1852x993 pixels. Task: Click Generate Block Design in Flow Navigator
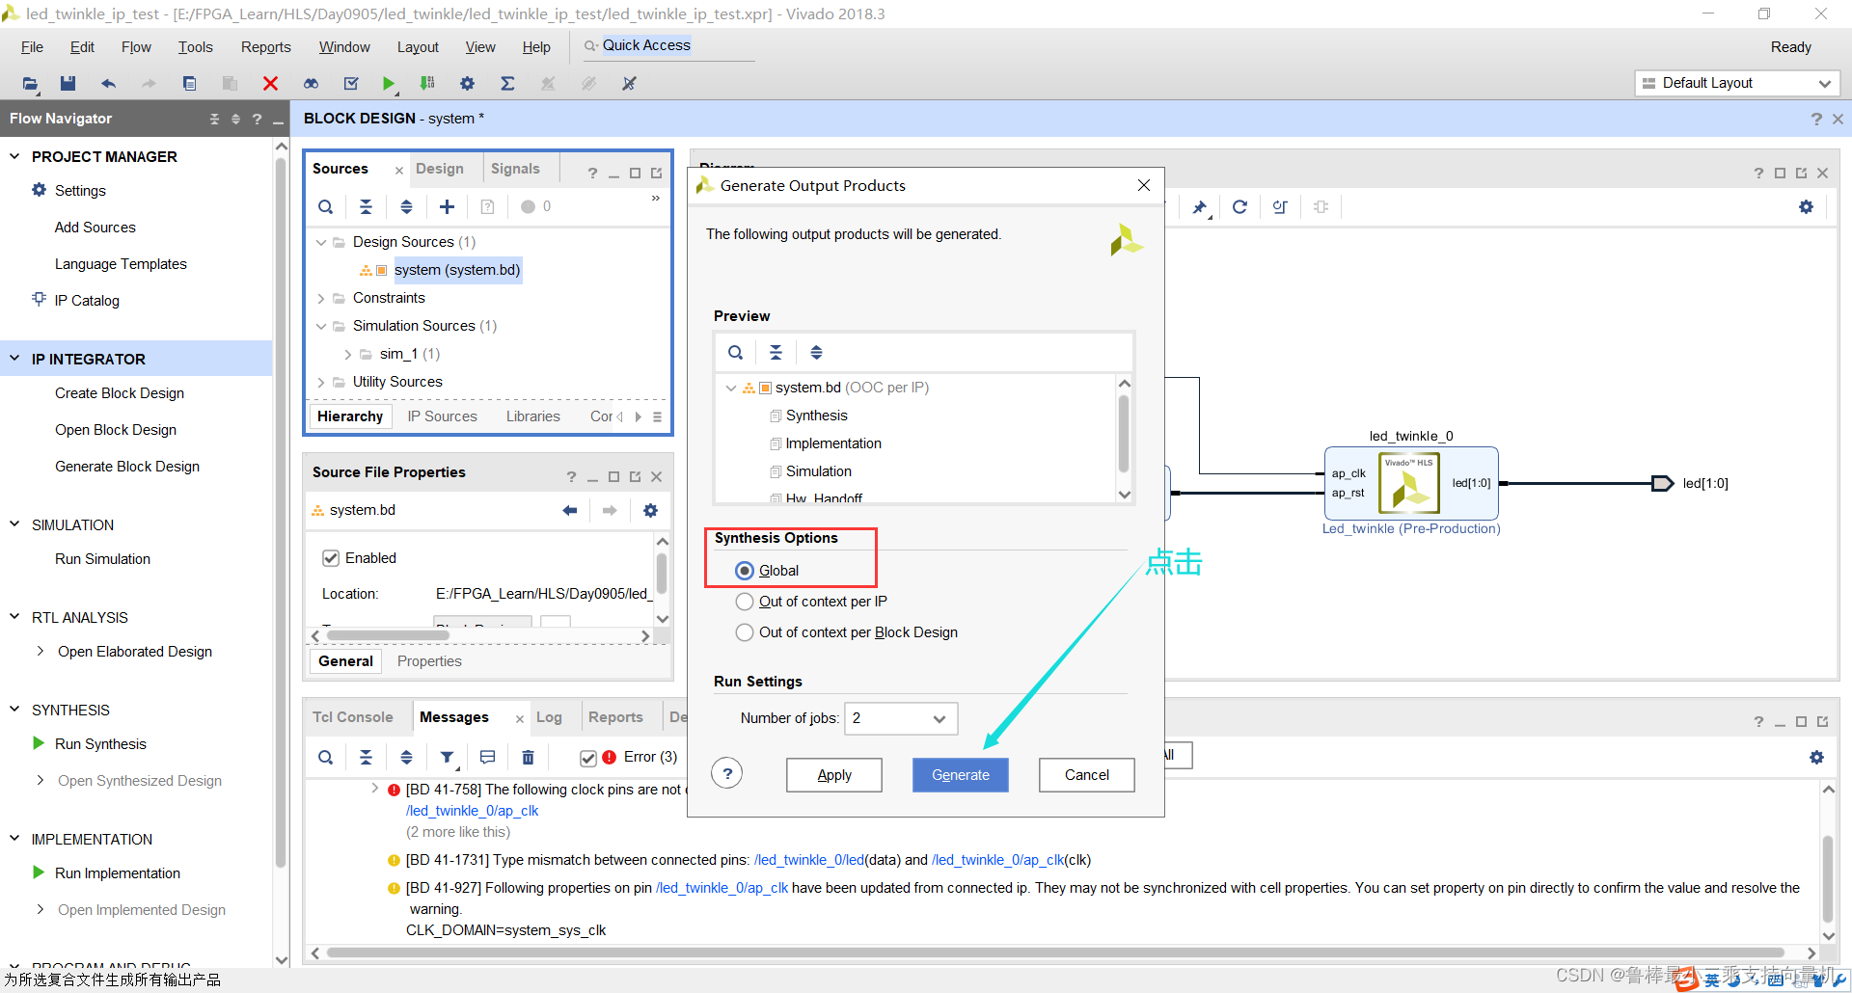coord(127,467)
